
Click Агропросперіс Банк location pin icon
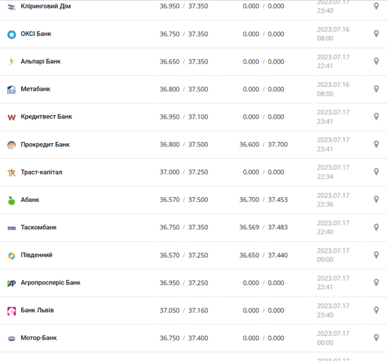(x=376, y=282)
